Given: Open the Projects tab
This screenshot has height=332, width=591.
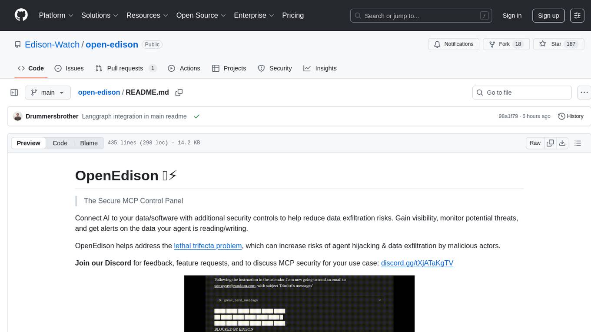Looking at the screenshot, I should [x=229, y=68].
